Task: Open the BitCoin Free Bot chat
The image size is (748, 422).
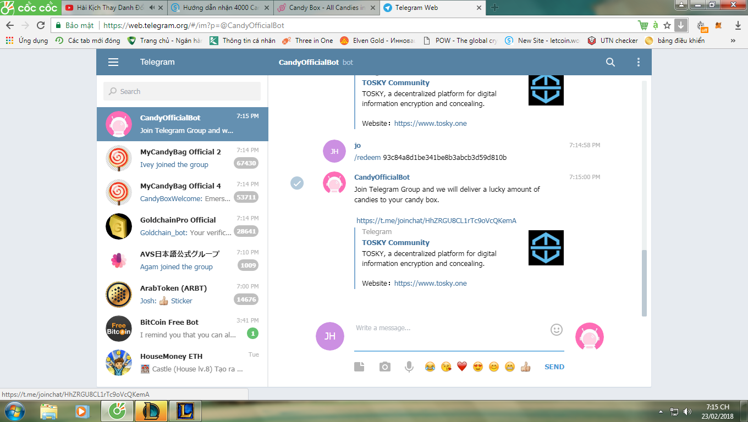Action: (183, 329)
